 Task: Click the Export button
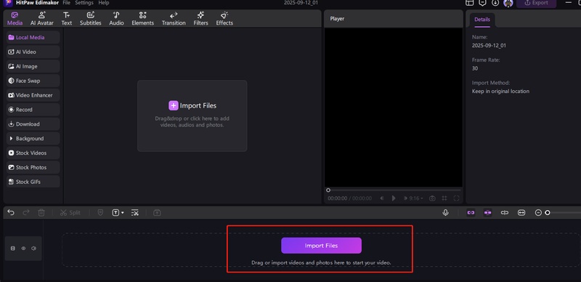coord(536,3)
